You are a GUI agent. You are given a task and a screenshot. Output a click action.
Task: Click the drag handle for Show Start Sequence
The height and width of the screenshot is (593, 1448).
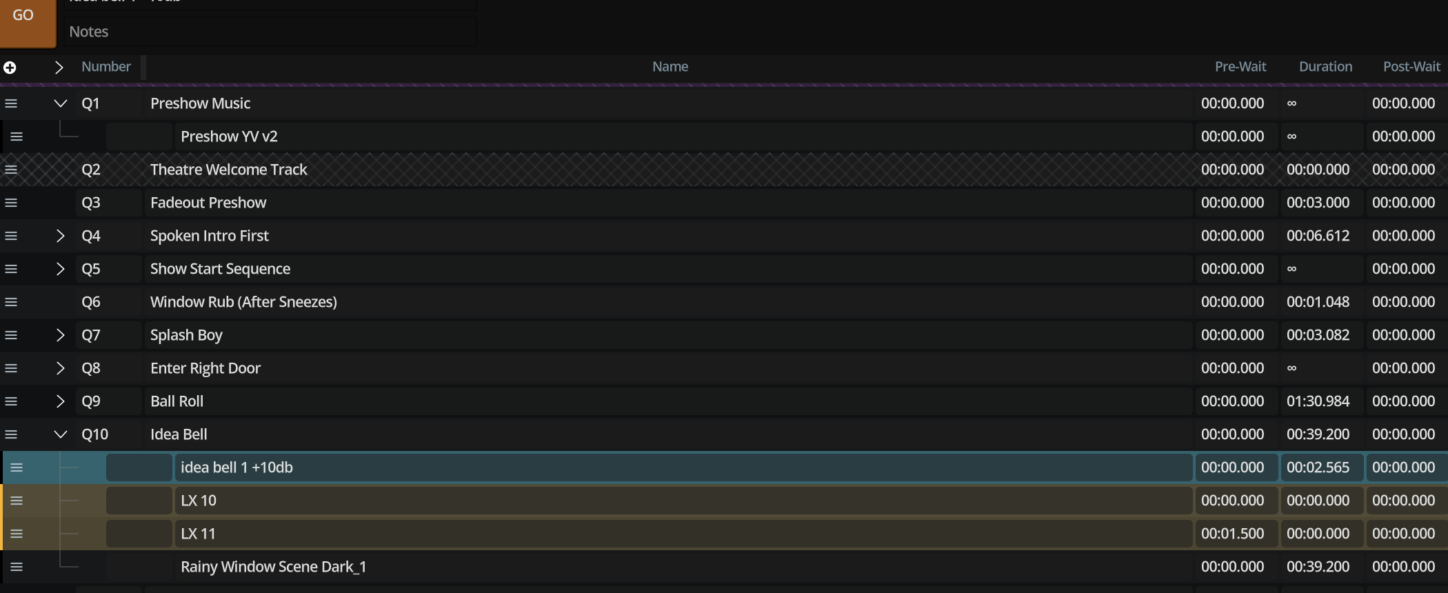tap(11, 269)
